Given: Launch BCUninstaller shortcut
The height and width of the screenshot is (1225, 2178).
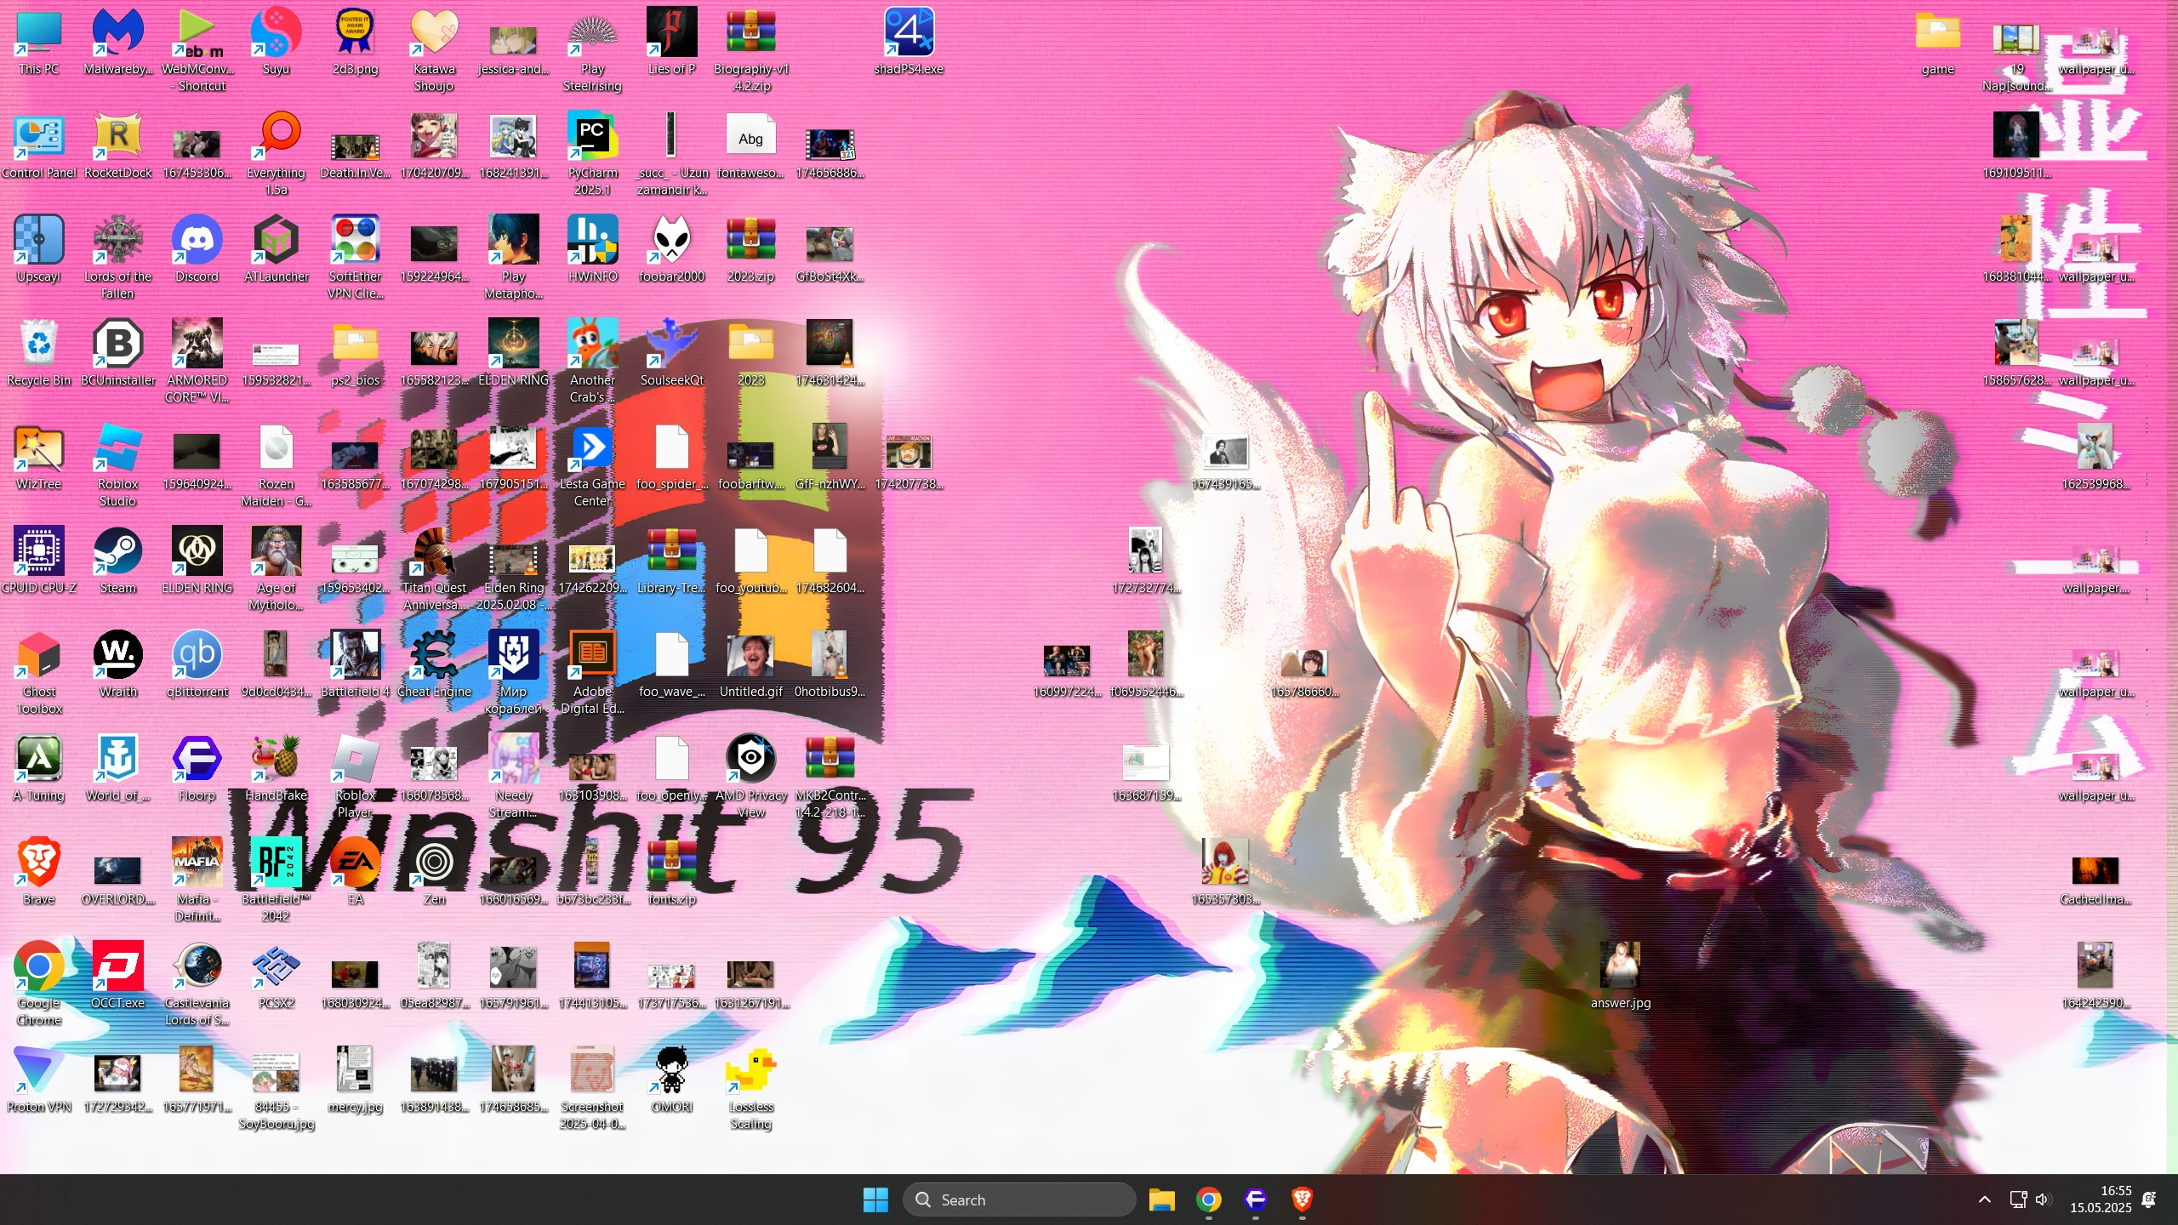Looking at the screenshot, I should click(x=118, y=354).
